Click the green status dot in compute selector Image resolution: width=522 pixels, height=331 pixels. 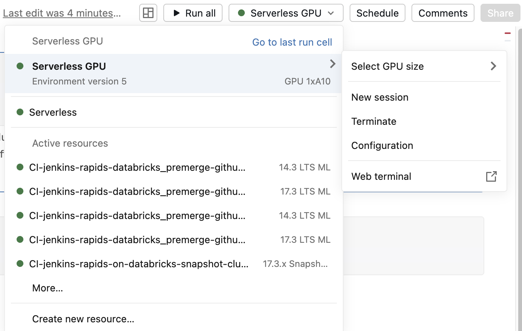pos(241,13)
